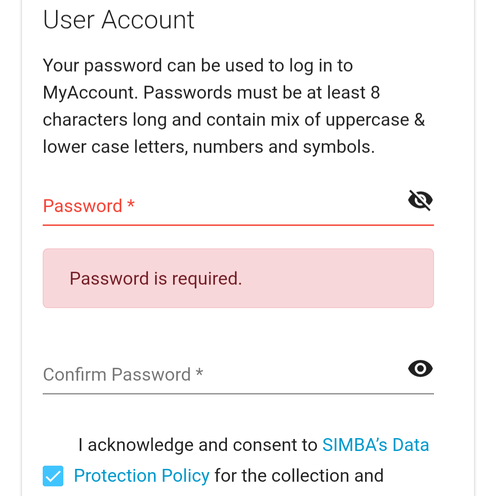This screenshot has height=496, width=496.
Task: Toggle the crossed-out eye icon for Password
Action: pyautogui.click(x=420, y=201)
